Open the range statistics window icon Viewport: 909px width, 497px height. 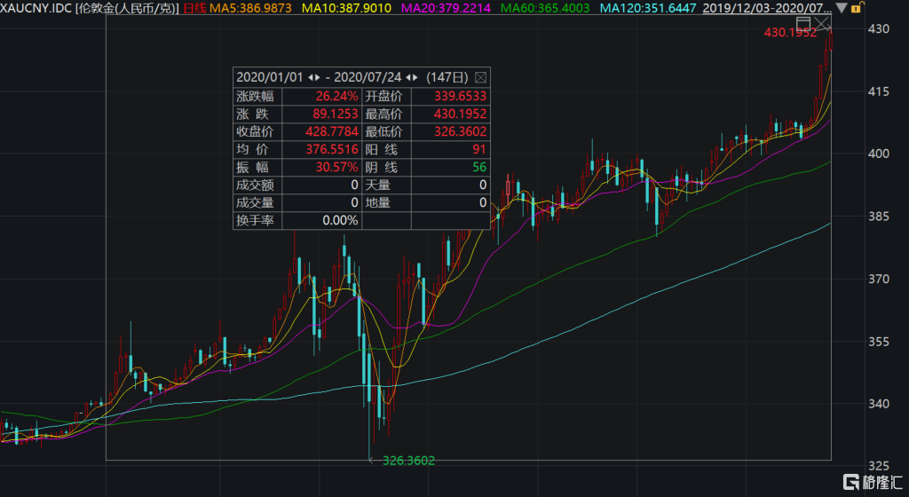click(x=802, y=24)
